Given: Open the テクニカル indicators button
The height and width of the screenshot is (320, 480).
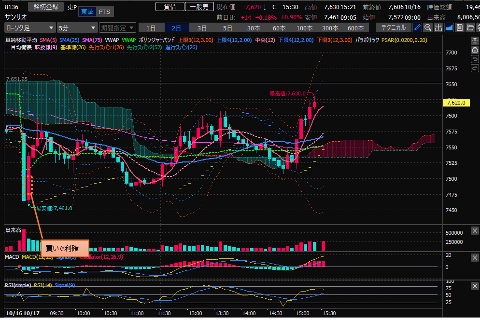Looking at the screenshot, I should tap(393, 27).
